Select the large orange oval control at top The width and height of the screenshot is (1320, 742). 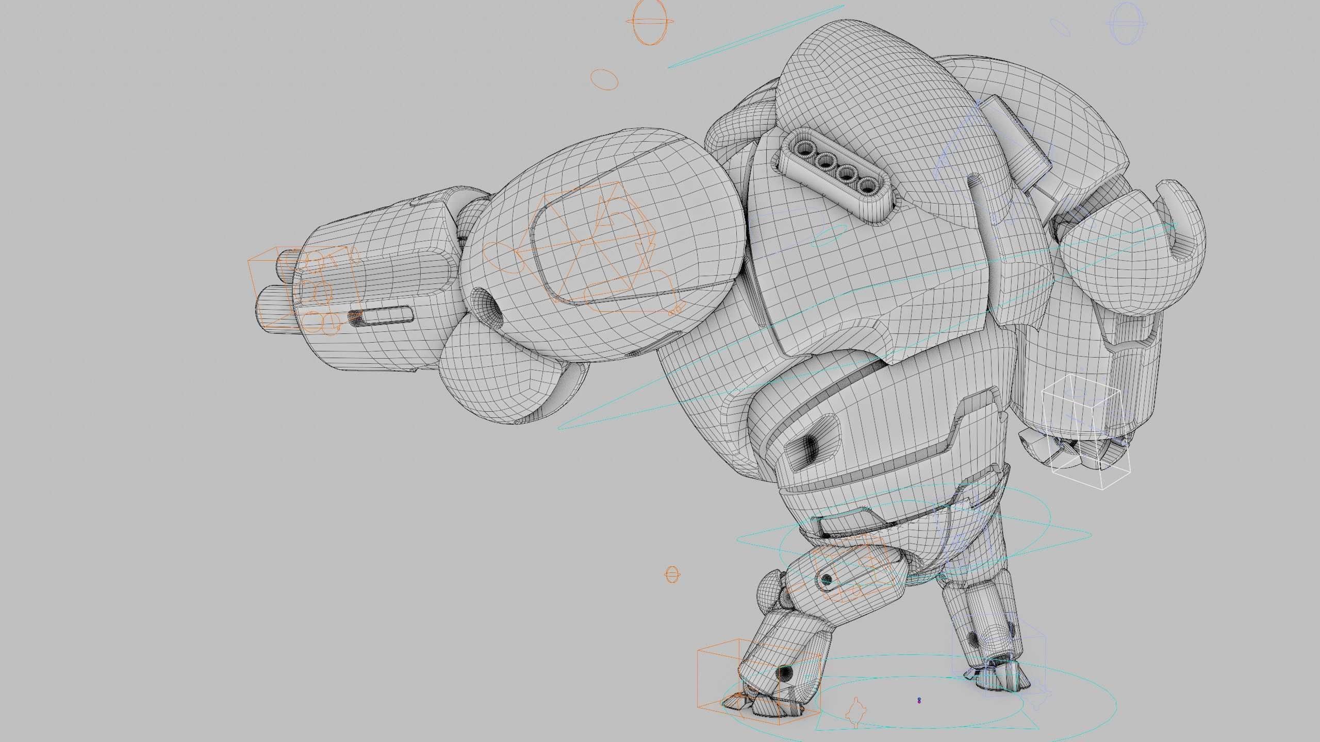[650, 22]
